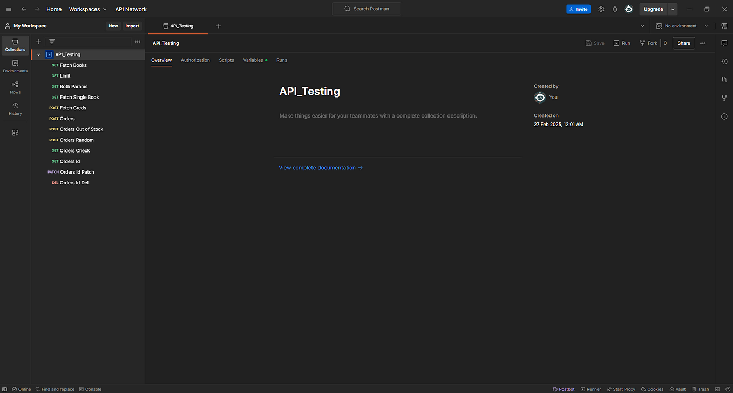Open the Flows sidebar section
The image size is (733, 393).
tap(15, 88)
